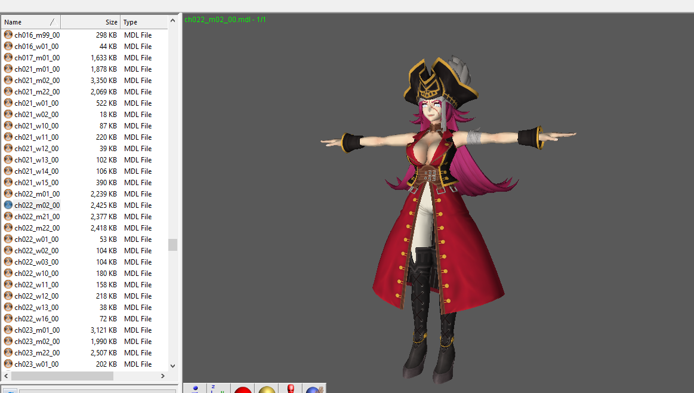Click the file icon beside ch017_m01_00
Viewport: 694px width, 393px height.
(x=8, y=57)
